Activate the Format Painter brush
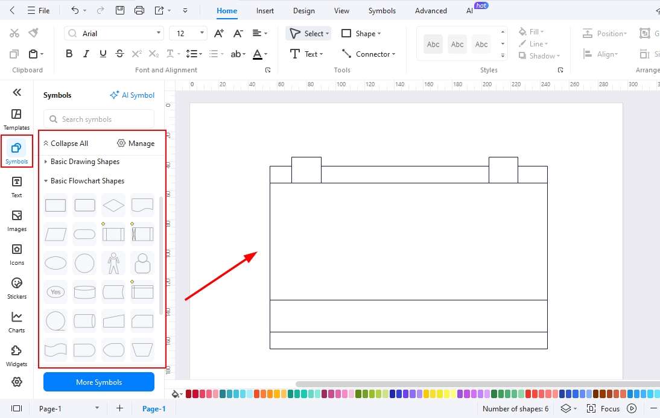 pos(33,33)
